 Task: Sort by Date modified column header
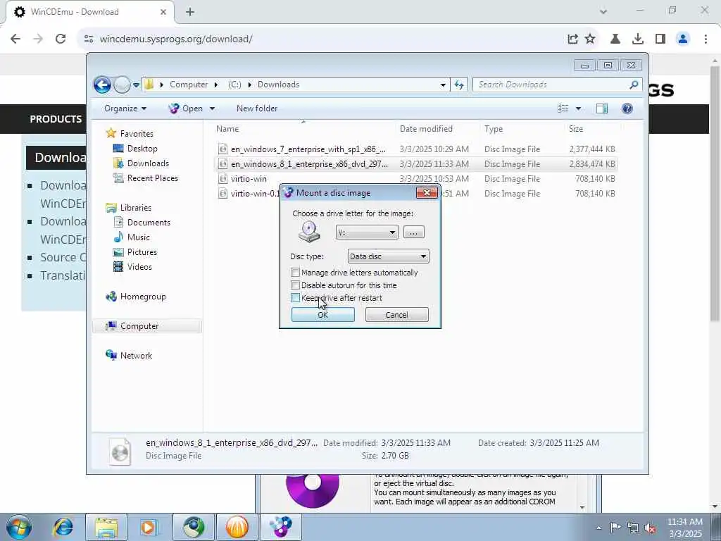point(426,129)
